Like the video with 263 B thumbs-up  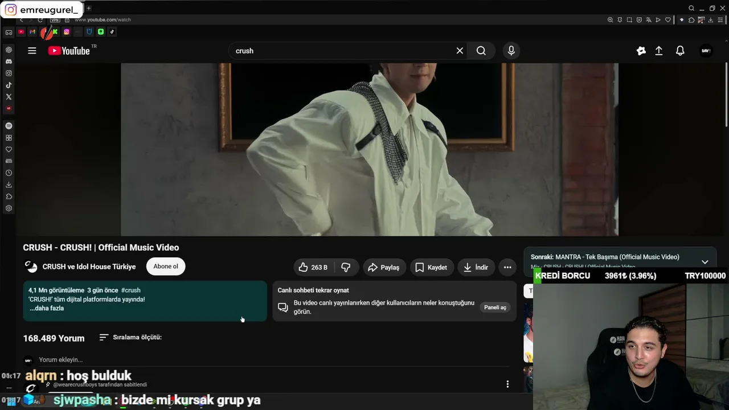pos(313,267)
